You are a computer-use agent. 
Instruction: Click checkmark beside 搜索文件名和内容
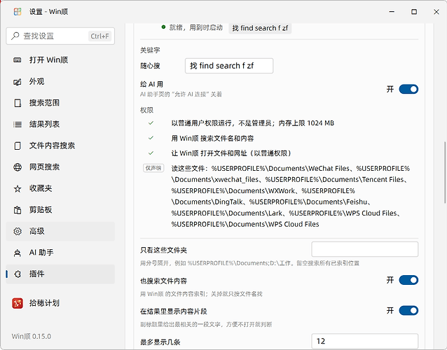151,138
